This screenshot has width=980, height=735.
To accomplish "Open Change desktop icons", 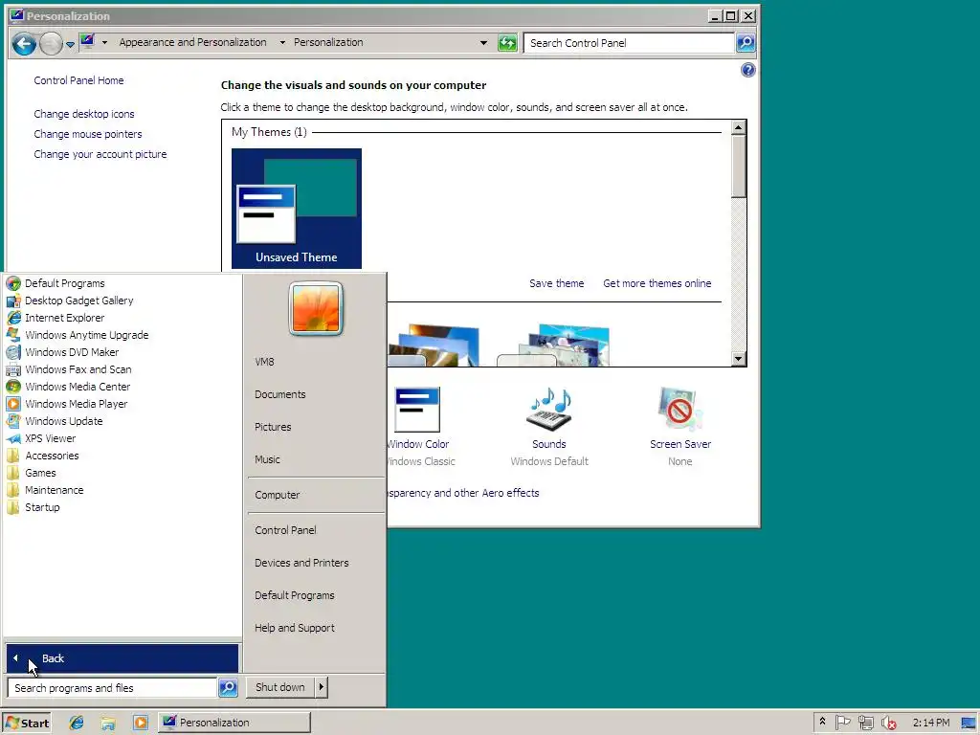I will [84, 114].
